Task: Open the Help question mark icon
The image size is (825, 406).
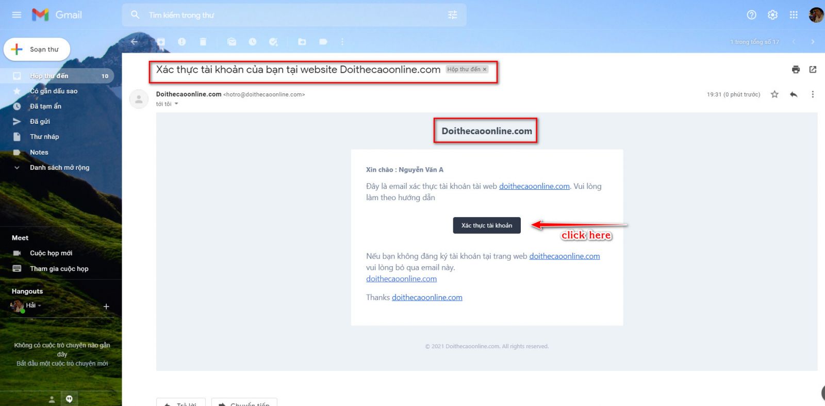Action: pyautogui.click(x=751, y=15)
